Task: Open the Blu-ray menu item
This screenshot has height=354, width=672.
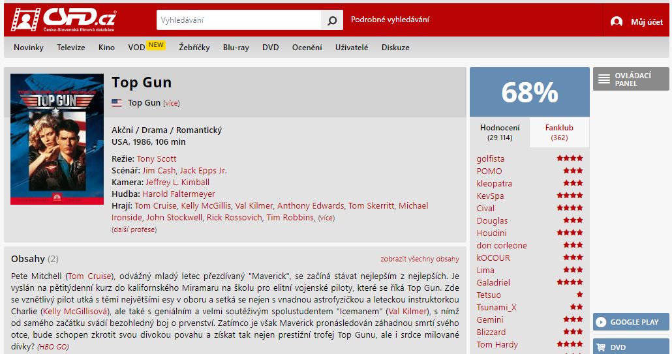Action: click(236, 48)
